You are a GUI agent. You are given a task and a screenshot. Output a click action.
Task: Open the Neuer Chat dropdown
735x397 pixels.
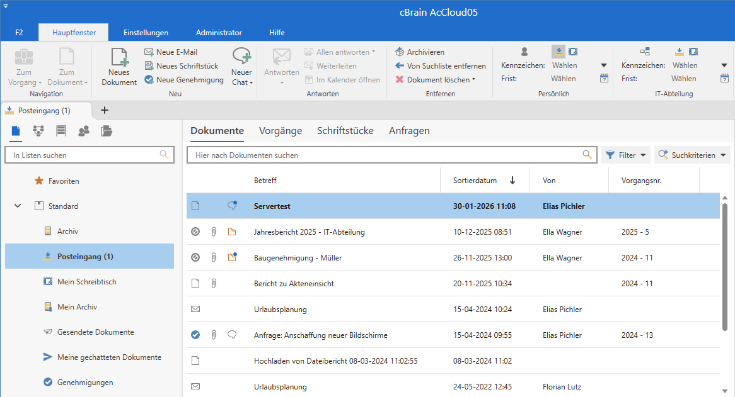[x=241, y=67]
